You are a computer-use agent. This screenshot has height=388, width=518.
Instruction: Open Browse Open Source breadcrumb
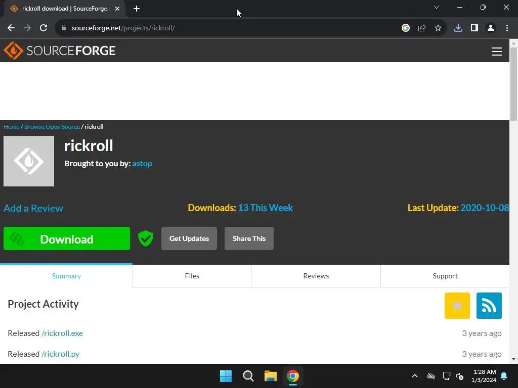click(52, 127)
